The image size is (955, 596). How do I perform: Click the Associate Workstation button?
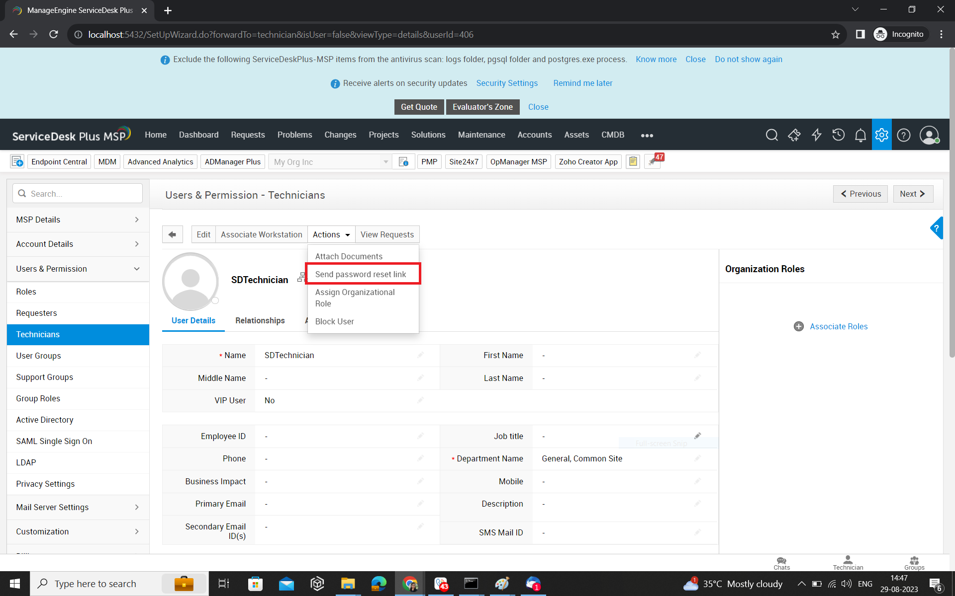tap(262, 234)
